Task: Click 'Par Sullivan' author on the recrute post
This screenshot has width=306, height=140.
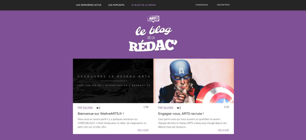Action: pos(165,108)
